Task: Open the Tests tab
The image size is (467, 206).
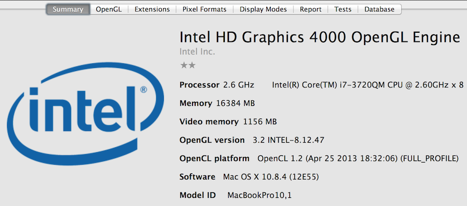Action: click(343, 9)
